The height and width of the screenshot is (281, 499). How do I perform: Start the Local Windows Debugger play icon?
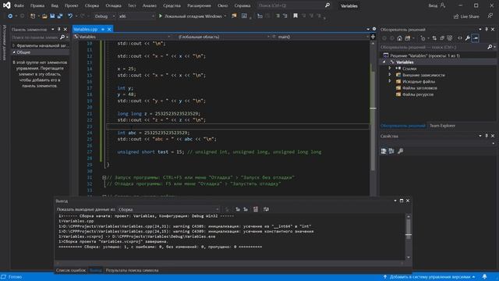pyautogui.click(x=161, y=16)
